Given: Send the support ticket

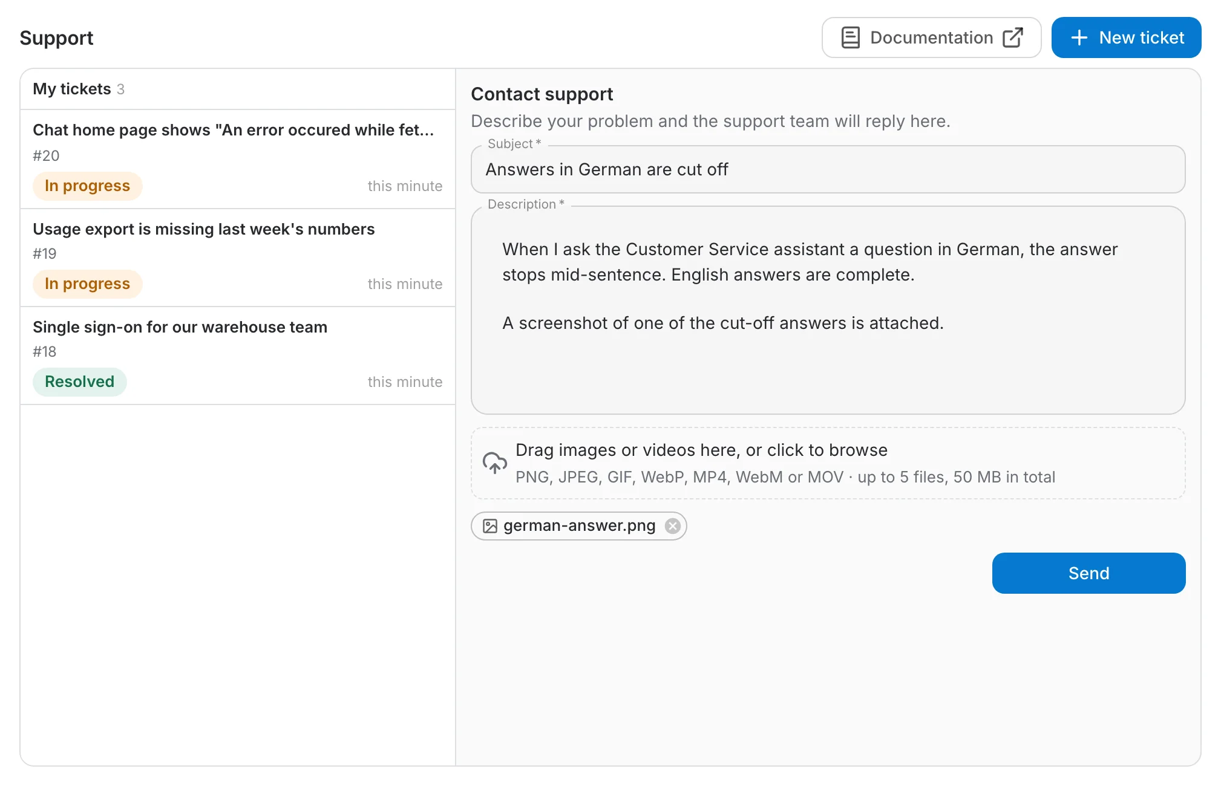Looking at the screenshot, I should 1088,573.
